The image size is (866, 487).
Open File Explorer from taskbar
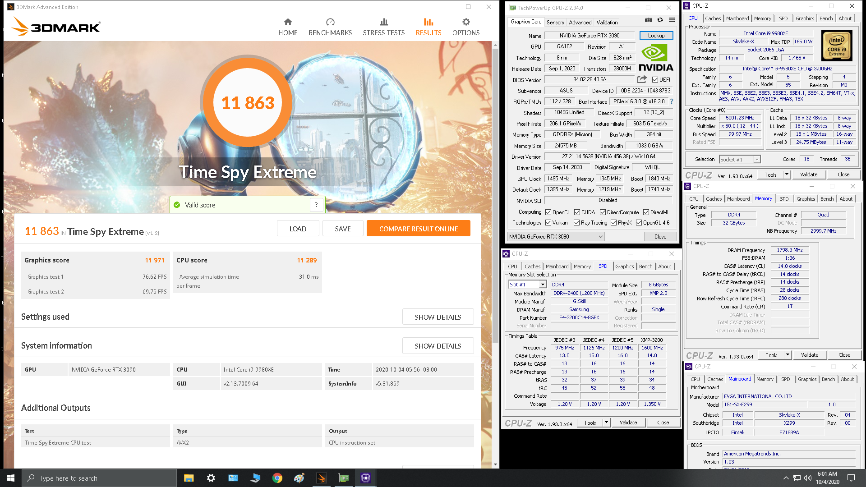pyautogui.click(x=189, y=478)
